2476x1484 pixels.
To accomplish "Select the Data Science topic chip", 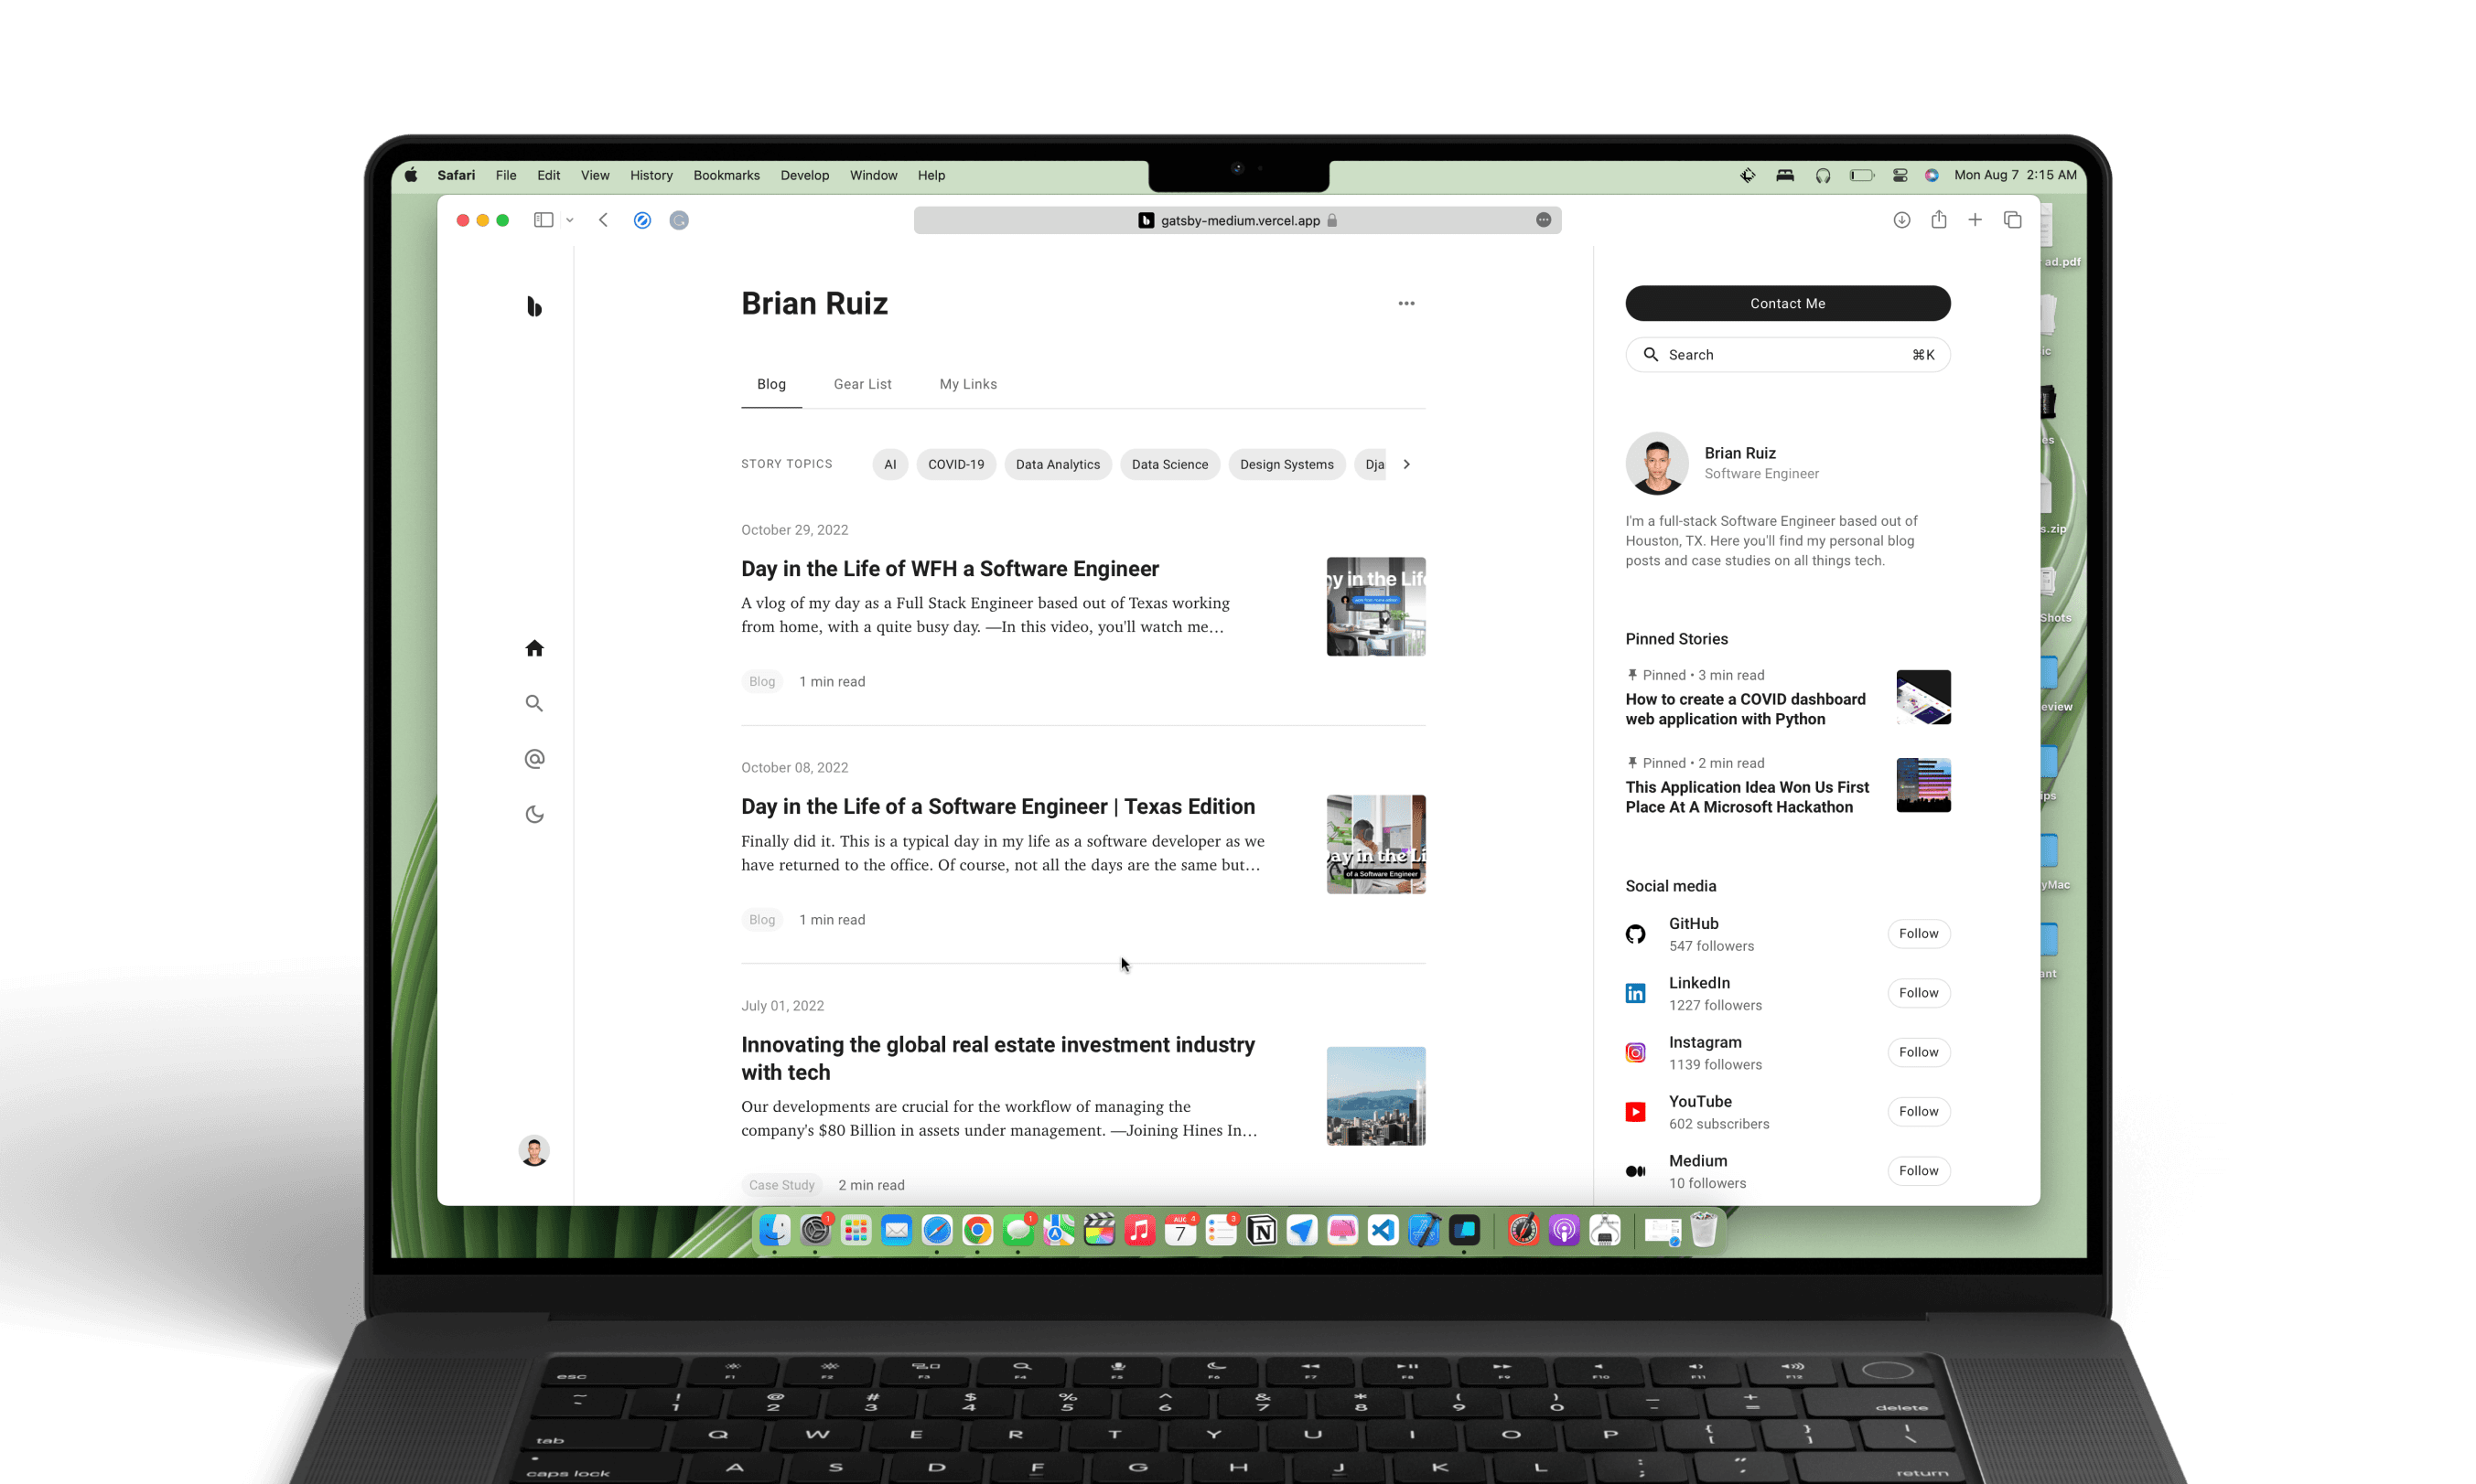I will (x=1169, y=464).
